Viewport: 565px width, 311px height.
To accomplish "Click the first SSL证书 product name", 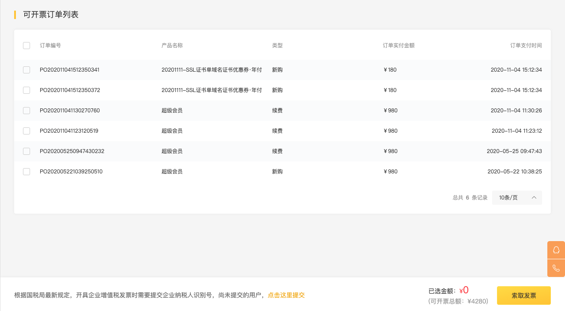I will 212,70.
